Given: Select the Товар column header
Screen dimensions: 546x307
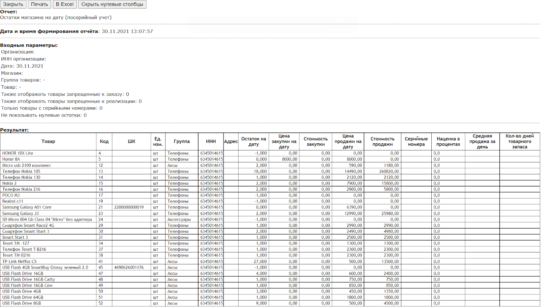Looking at the screenshot, I should coord(48,142).
